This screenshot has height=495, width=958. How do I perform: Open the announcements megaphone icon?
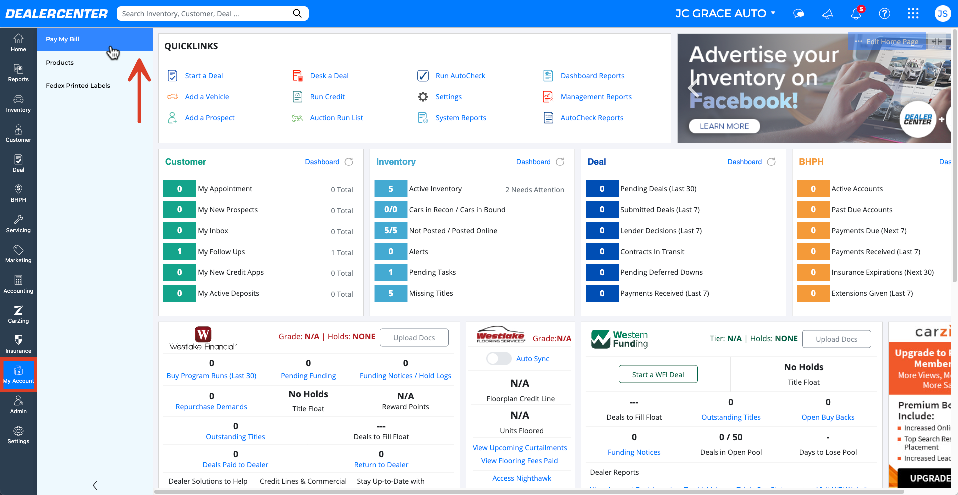point(827,14)
